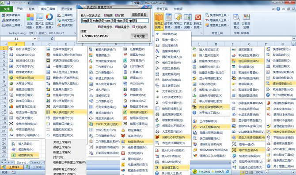The width and height of the screenshot is (296, 175).
Task: Click the Save icon in quick access toolbar
Action: tap(8, 3)
